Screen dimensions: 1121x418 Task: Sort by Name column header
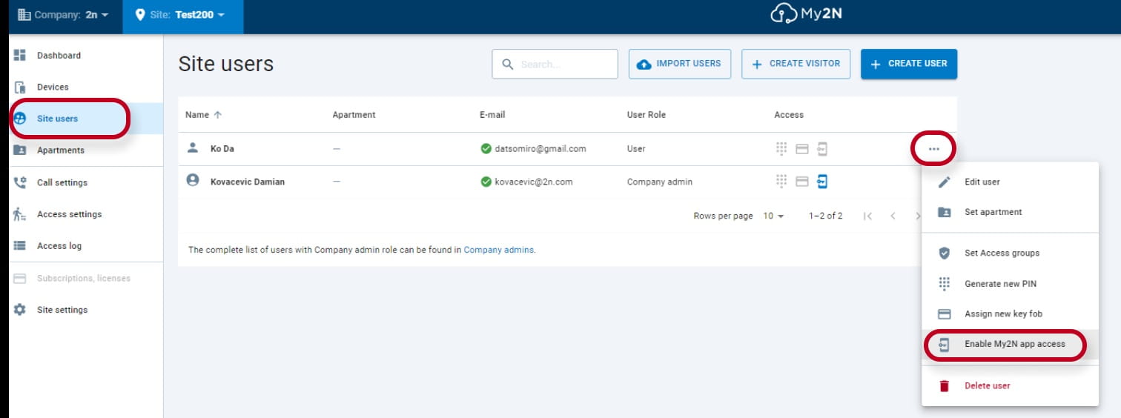(x=197, y=115)
